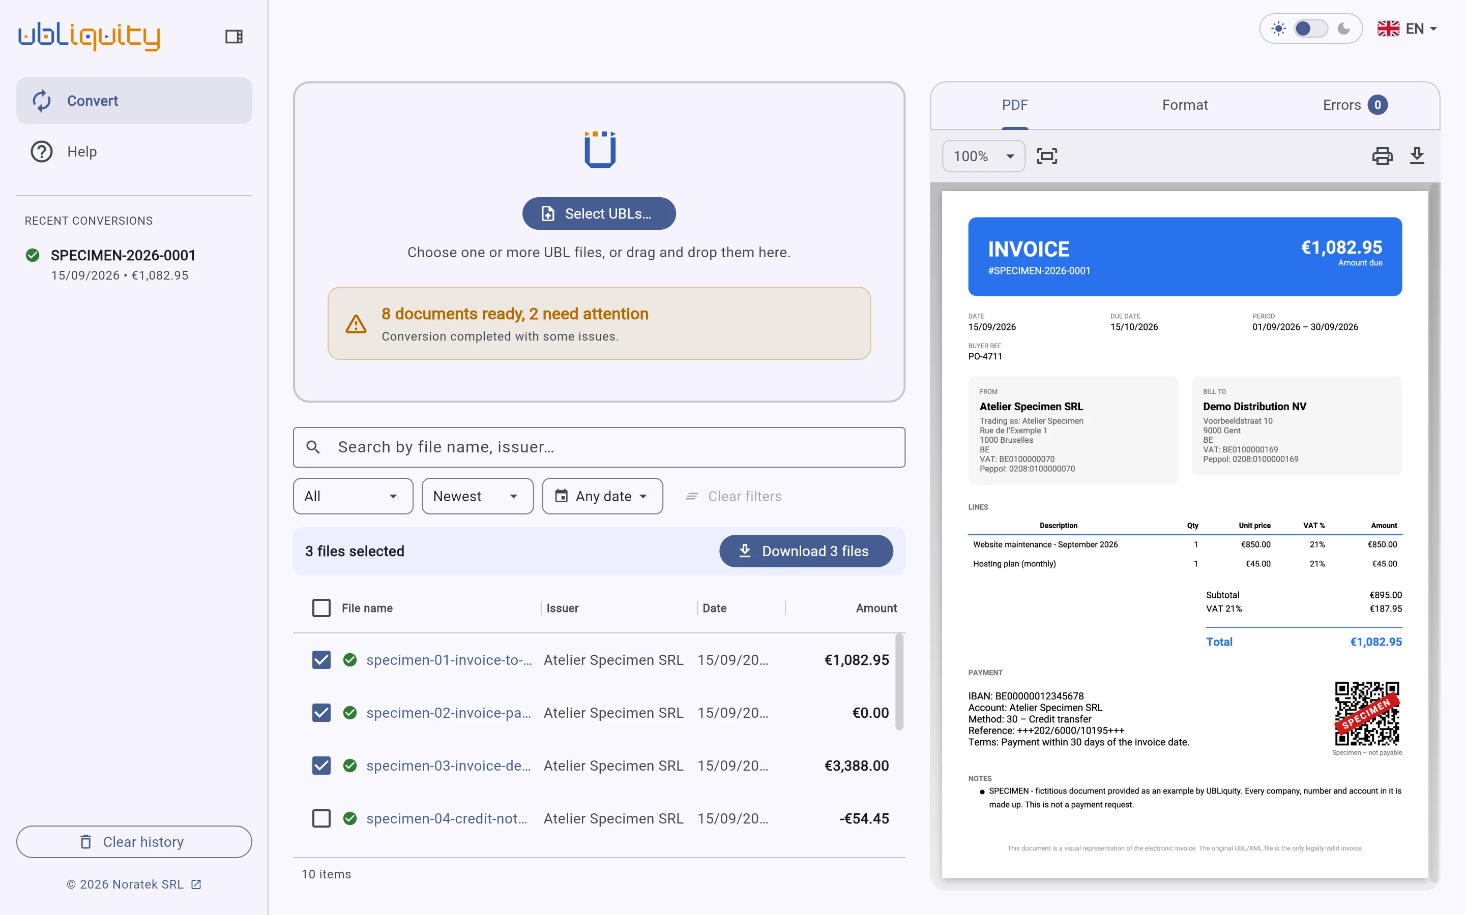Click the Clear history button
The width and height of the screenshot is (1465, 915).
134,842
